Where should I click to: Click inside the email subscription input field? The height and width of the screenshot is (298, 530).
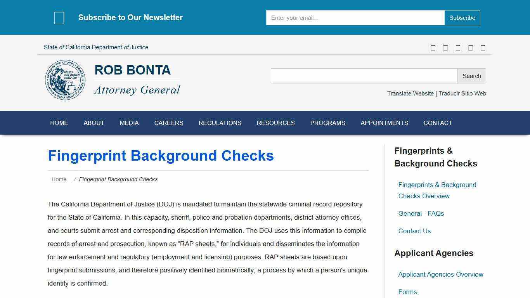click(355, 17)
